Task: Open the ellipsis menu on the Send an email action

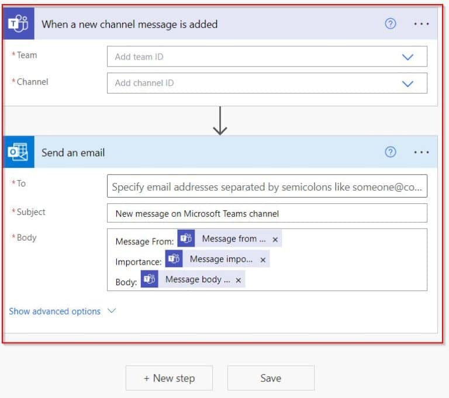Action: [421, 153]
